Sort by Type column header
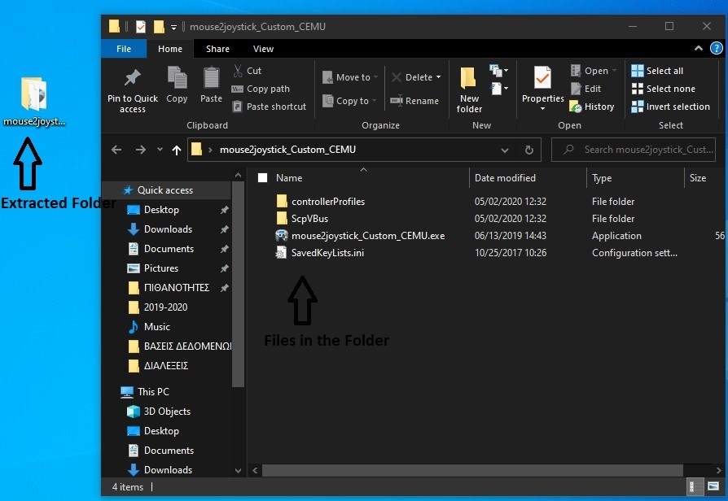 602,177
